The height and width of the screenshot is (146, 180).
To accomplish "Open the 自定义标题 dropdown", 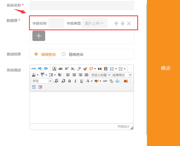I will [100, 75].
